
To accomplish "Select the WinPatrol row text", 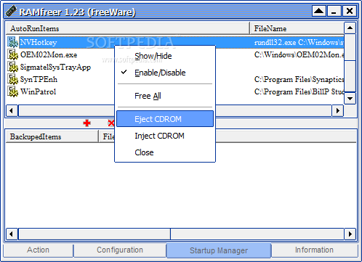I will pyautogui.click(x=39, y=91).
